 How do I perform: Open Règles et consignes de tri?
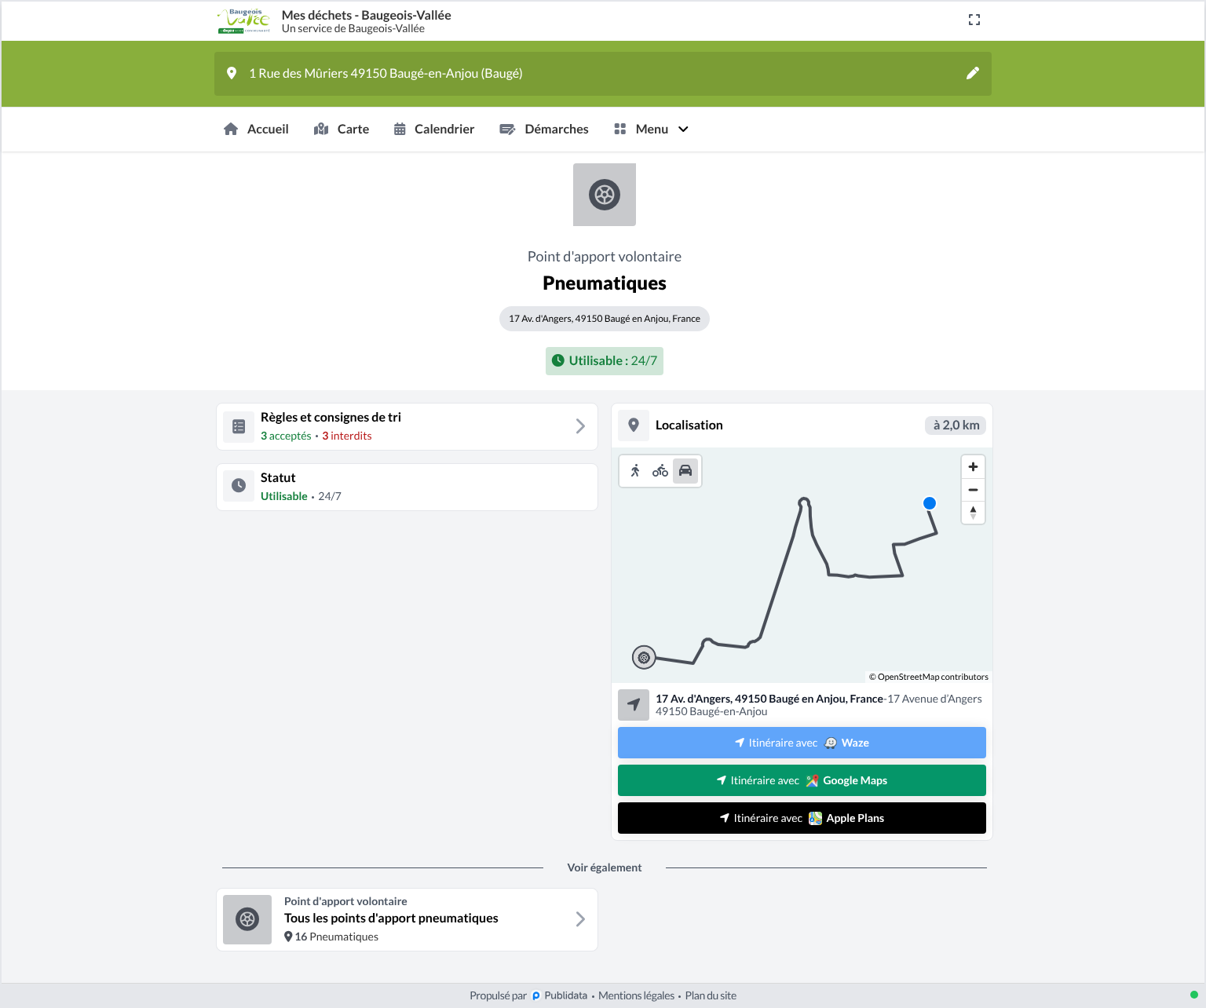pyautogui.click(x=407, y=426)
